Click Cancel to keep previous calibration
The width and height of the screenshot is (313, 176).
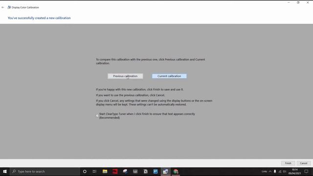[303, 163]
